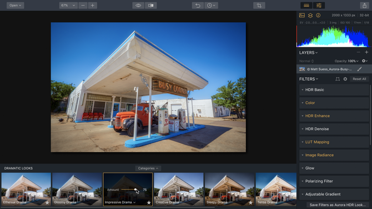Toggle the filters sliders panel button
The image size is (372, 209).
point(319,6)
